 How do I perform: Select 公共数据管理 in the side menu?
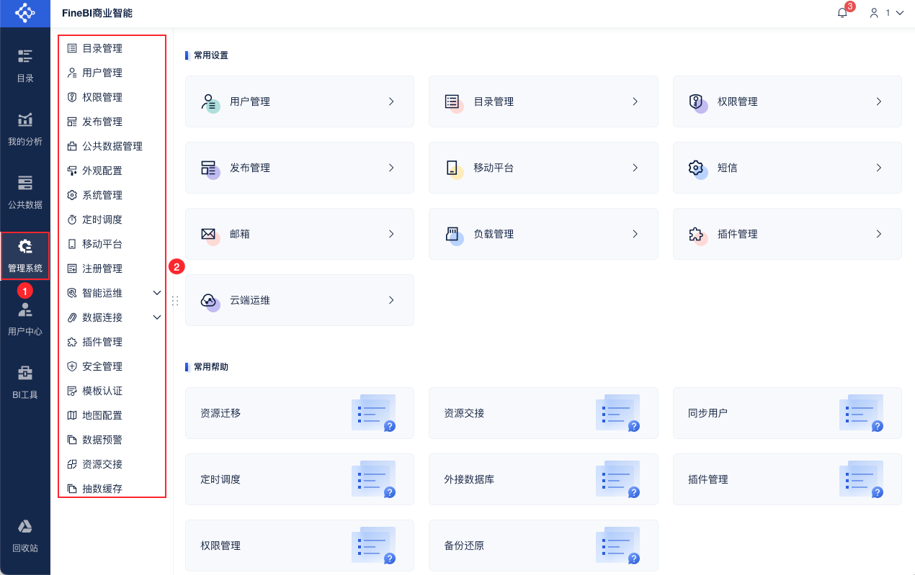tap(112, 146)
